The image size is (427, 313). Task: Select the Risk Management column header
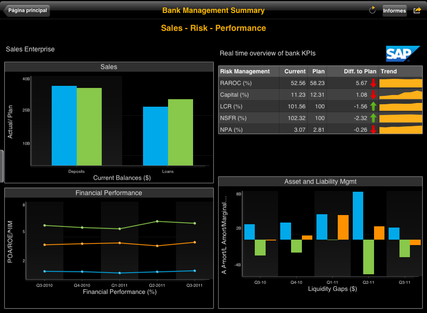[245, 71]
